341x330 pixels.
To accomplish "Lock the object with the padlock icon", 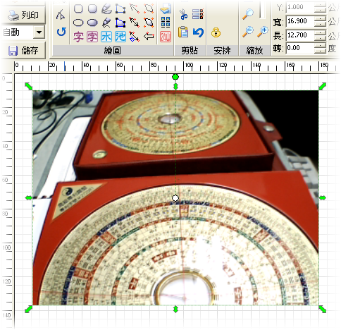I will point(216,32).
